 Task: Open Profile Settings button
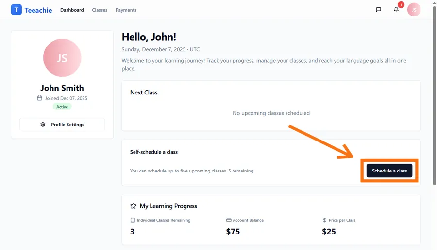(62, 125)
